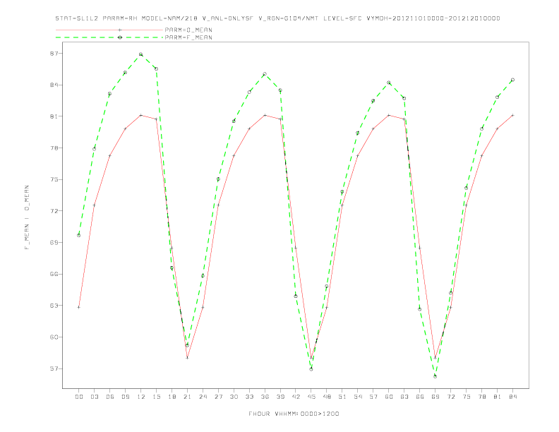The height and width of the screenshot is (432, 559).
Task: Click the 66 tick label on the vertical axis
Action: (54, 274)
